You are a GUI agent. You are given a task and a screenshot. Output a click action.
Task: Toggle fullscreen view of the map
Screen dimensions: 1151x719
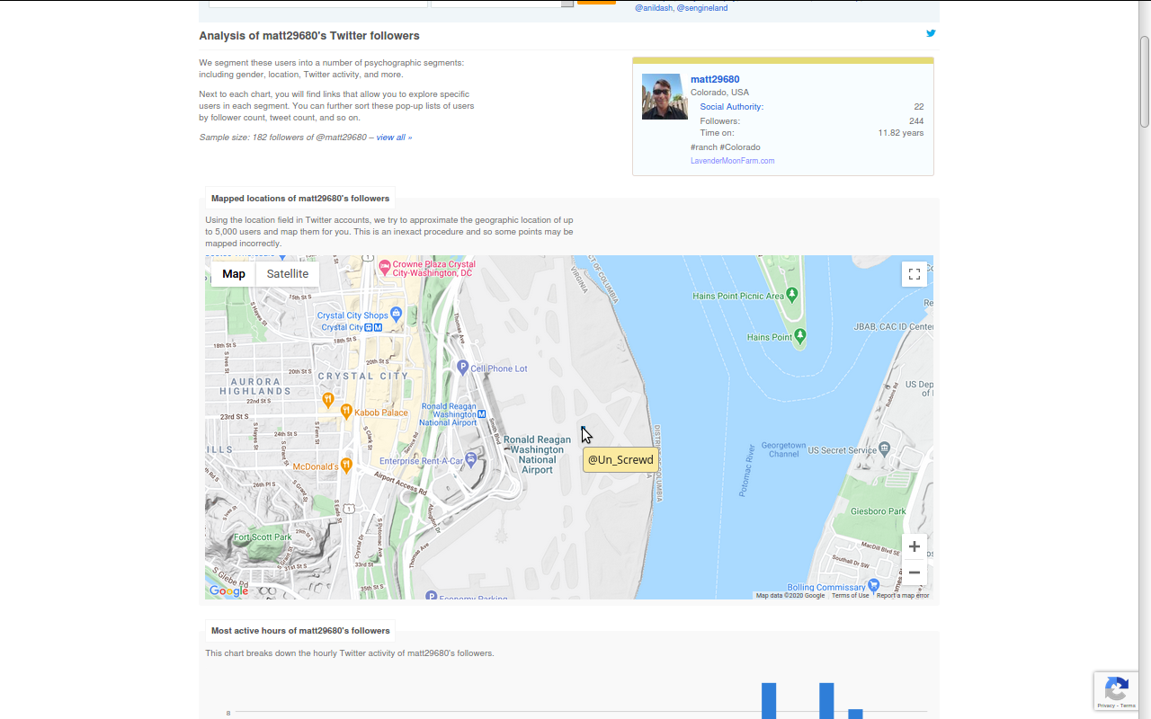(915, 274)
